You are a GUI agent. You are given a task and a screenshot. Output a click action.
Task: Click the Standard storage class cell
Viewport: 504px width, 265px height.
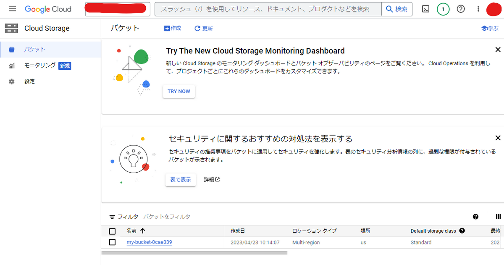pyautogui.click(x=421, y=243)
